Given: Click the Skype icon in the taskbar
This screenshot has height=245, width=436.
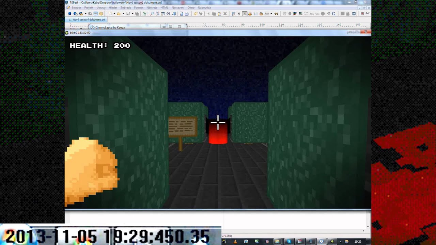Looking at the screenshot, I should tap(289, 242).
